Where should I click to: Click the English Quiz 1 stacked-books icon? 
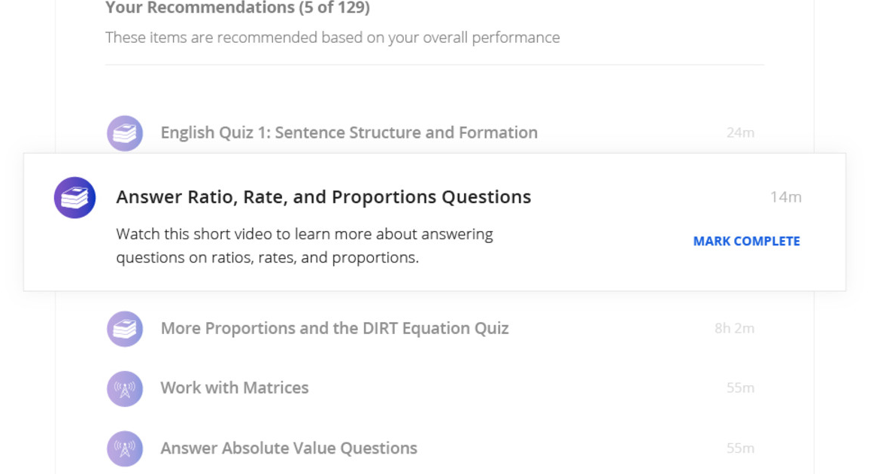(125, 133)
